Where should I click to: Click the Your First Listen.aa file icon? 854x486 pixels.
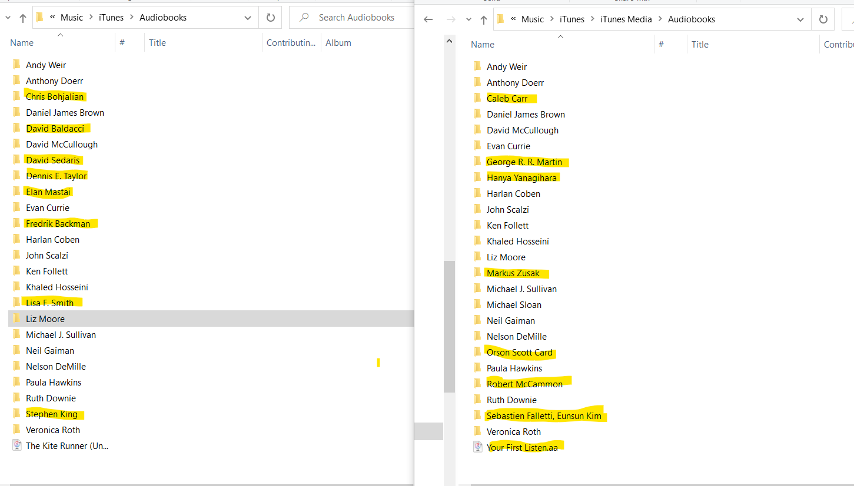(478, 447)
